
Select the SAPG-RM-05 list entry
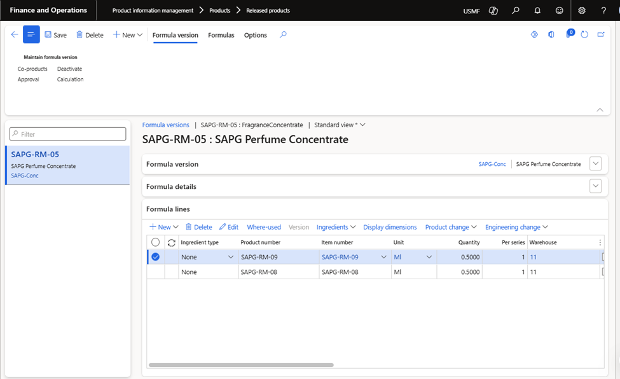[67, 165]
